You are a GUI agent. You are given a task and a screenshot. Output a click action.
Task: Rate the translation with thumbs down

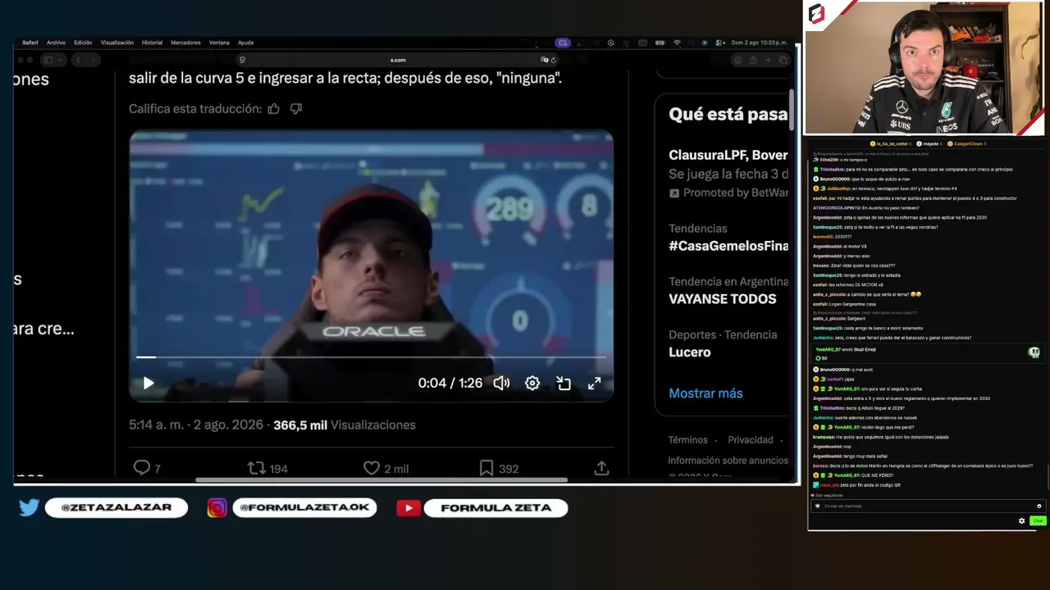coord(296,108)
